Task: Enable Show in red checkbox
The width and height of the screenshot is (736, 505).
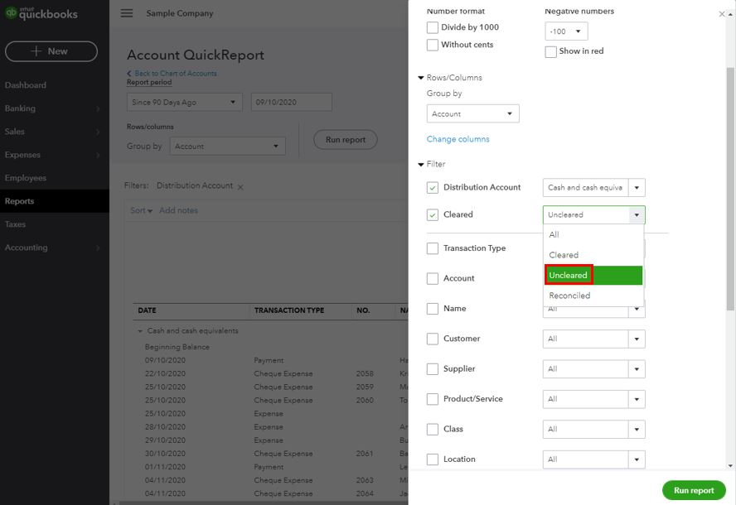Action: point(551,51)
